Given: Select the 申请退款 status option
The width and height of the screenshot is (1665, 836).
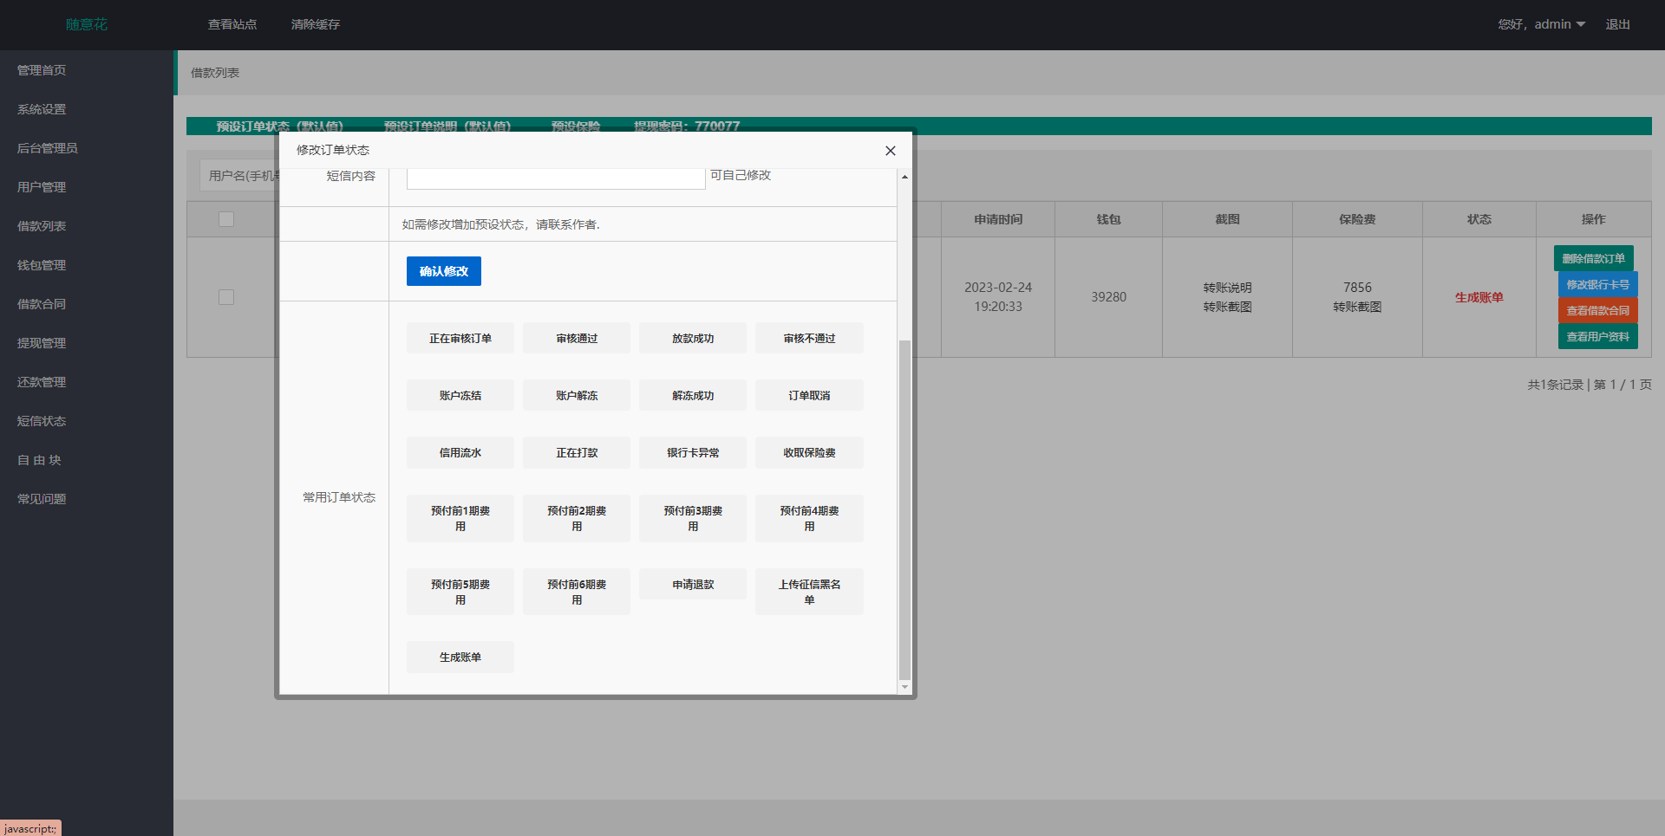Looking at the screenshot, I should pyautogui.click(x=692, y=585).
